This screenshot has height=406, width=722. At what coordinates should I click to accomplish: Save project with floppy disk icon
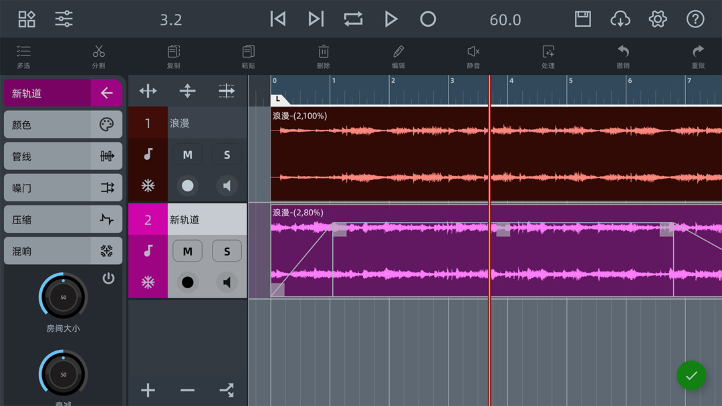(x=583, y=19)
